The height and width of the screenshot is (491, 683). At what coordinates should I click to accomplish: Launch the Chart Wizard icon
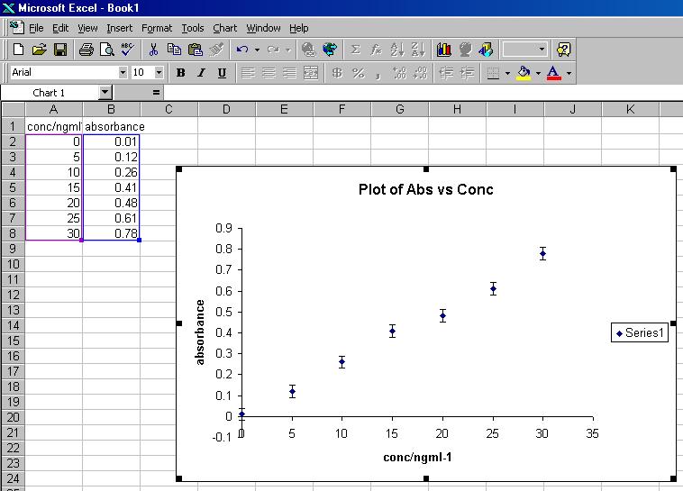[444, 50]
